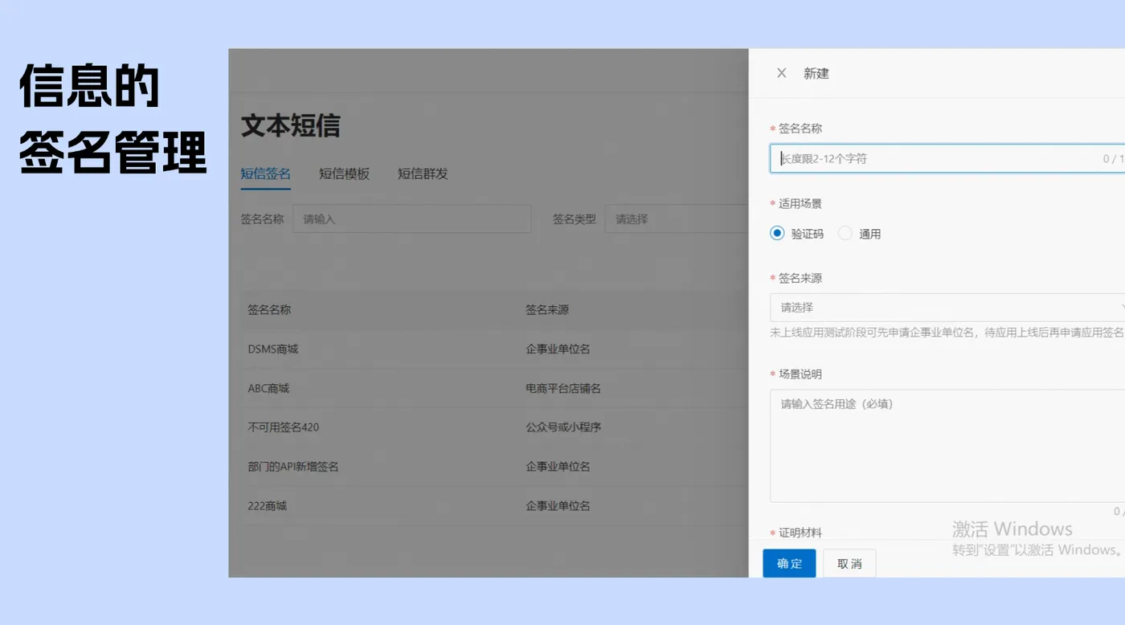Screen dimensions: 1125x625
Task: Click the 签名来源 column header
Action: click(x=547, y=309)
